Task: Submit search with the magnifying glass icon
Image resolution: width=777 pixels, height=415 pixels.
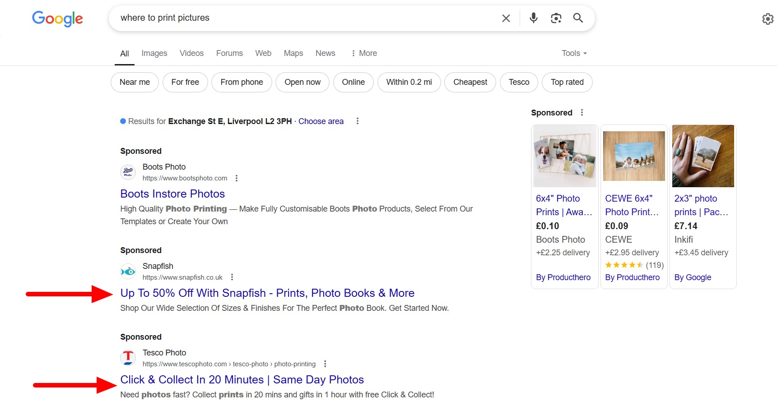Action: pos(578,18)
